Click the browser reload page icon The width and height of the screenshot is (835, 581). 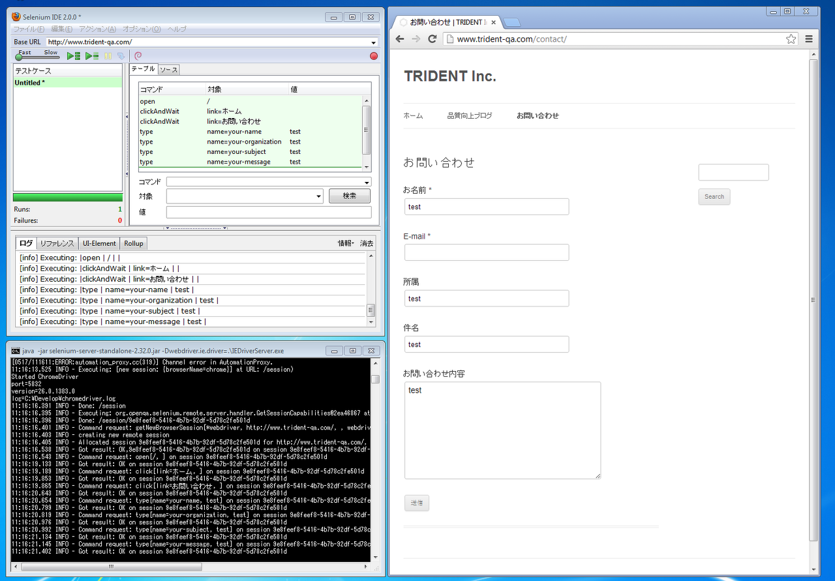[x=433, y=38]
